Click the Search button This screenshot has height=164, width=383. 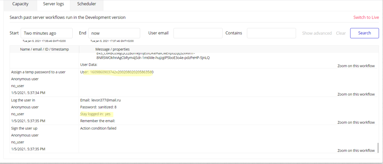pyautogui.click(x=364, y=33)
